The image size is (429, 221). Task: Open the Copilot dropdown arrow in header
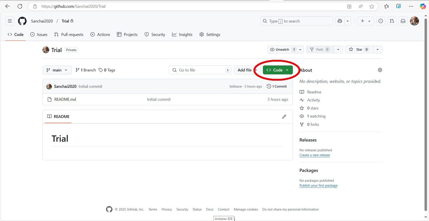(x=348, y=21)
